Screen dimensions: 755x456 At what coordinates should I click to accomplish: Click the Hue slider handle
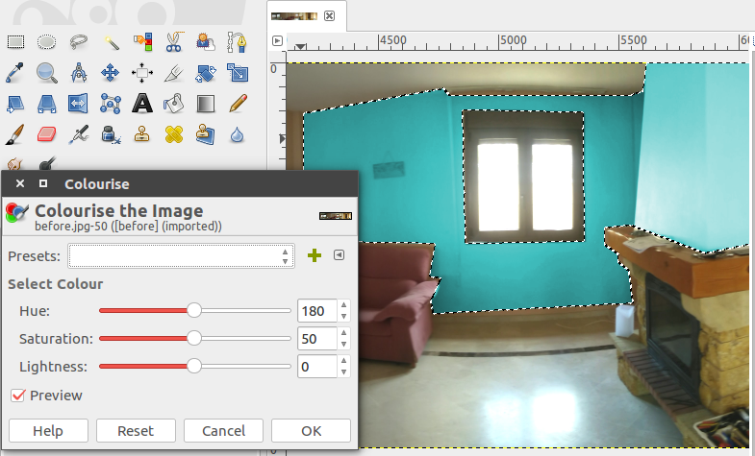pyautogui.click(x=194, y=310)
